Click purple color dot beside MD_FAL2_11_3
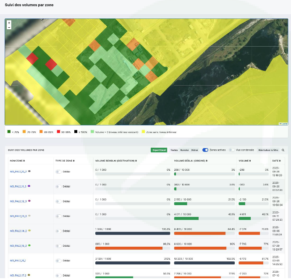The width and height of the screenshot is (291, 279). pyautogui.click(x=29, y=186)
